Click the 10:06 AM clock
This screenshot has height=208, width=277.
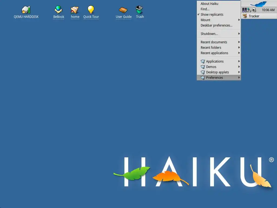[268, 10]
